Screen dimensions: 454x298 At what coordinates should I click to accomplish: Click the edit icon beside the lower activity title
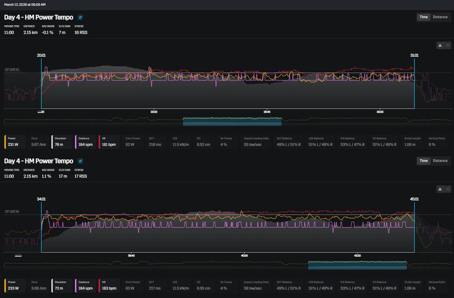(x=80, y=161)
